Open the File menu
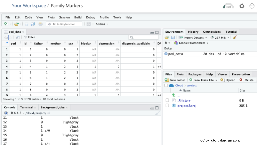The height and width of the screenshot is (145, 257). (8, 17)
